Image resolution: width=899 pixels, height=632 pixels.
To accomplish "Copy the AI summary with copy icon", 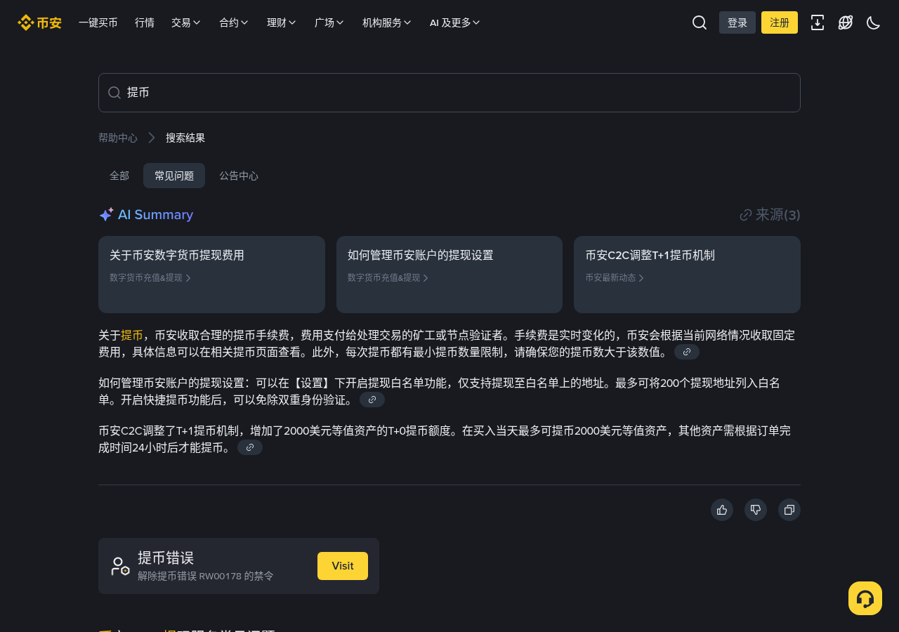I will [x=789, y=510].
